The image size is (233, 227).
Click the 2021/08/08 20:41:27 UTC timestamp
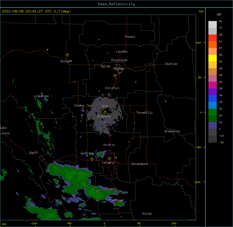coord(27,11)
